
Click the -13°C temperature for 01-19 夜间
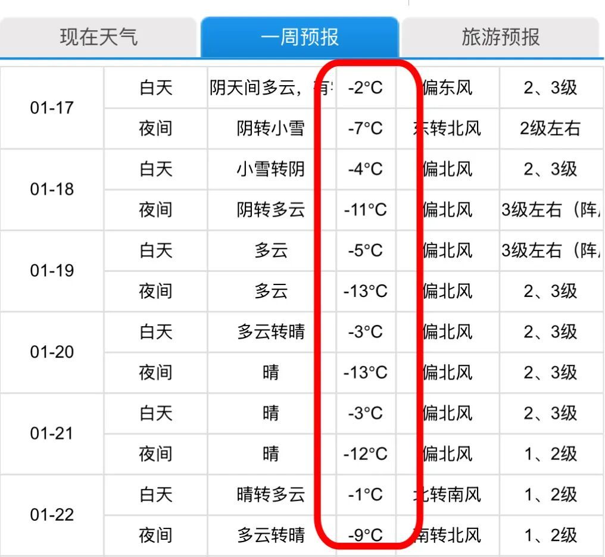(365, 292)
